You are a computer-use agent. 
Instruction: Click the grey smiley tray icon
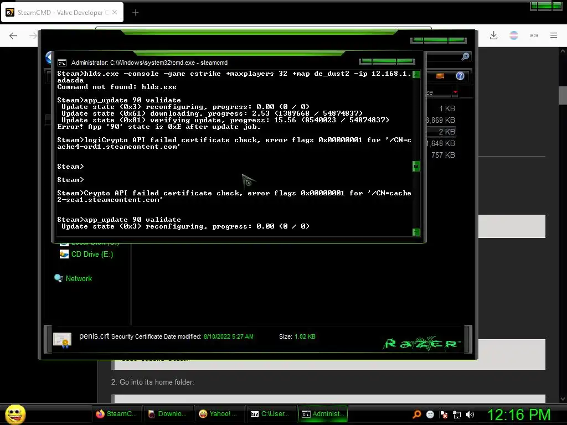(430, 414)
